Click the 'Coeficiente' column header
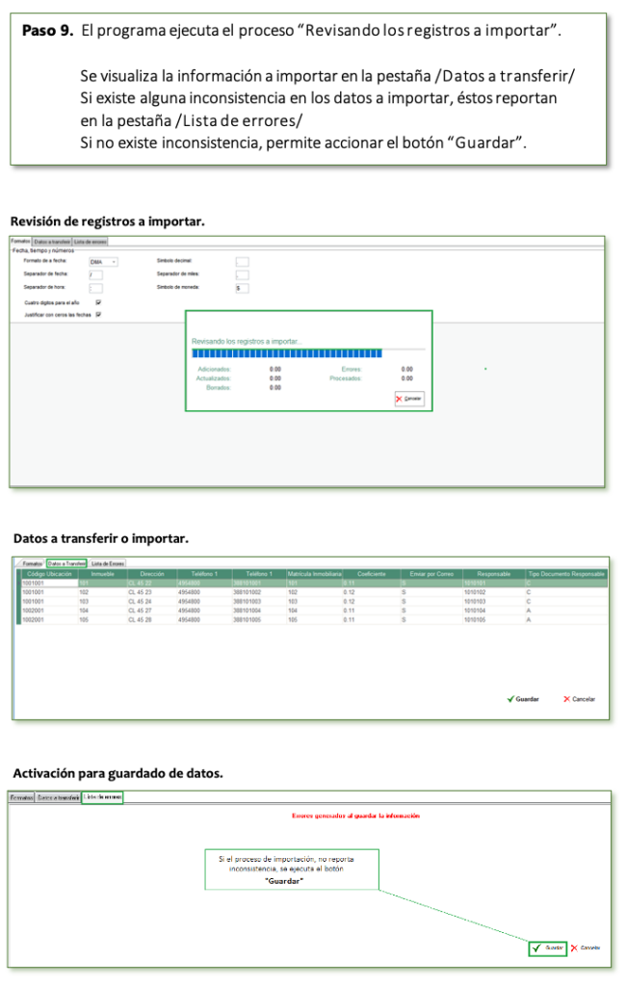Screen dimensions: 627x986 tap(372, 574)
